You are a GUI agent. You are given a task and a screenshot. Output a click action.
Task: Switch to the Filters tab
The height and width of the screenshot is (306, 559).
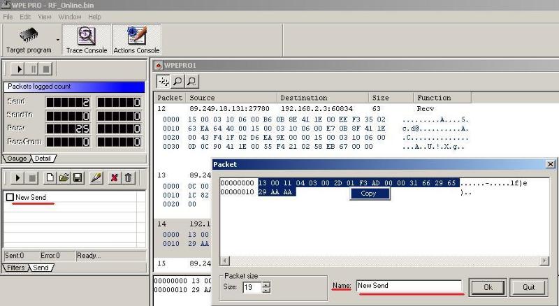pyautogui.click(x=15, y=268)
